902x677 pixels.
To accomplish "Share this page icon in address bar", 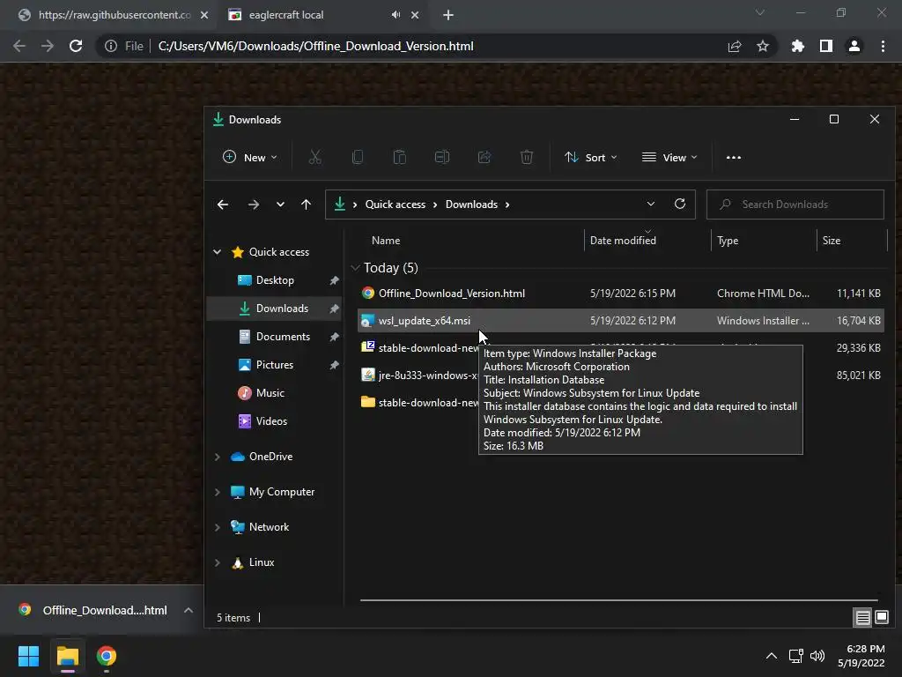I will [x=735, y=46].
